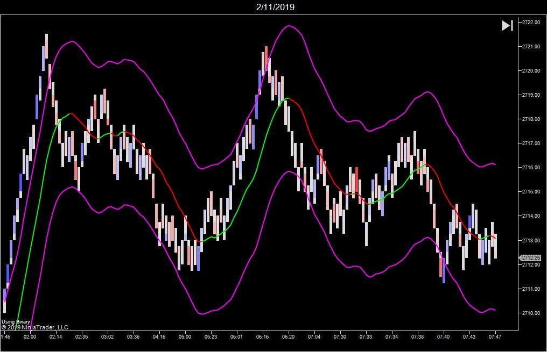Viewport: 547px width, 352px height.
Task: Click the 02:35 time axis label
Action: coord(81,336)
